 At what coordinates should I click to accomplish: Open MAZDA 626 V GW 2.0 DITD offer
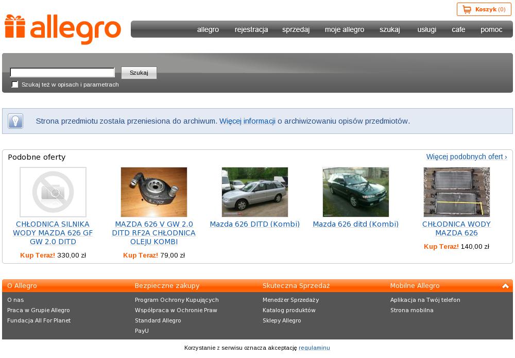click(x=153, y=233)
